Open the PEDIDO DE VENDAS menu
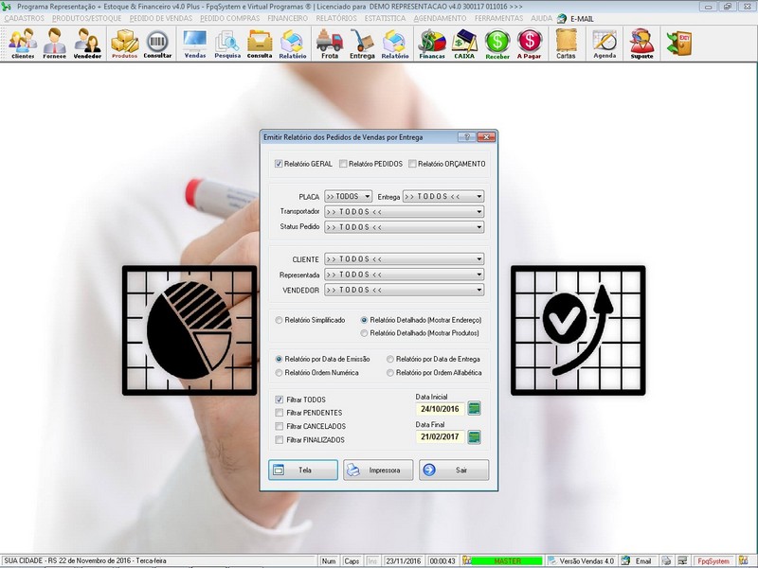Screen dimensions: 758x568 (x=161, y=18)
